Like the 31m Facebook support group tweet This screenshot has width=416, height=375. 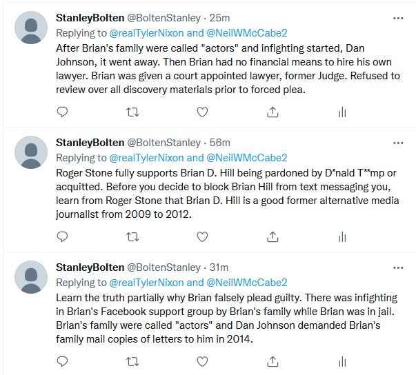click(202, 361)
